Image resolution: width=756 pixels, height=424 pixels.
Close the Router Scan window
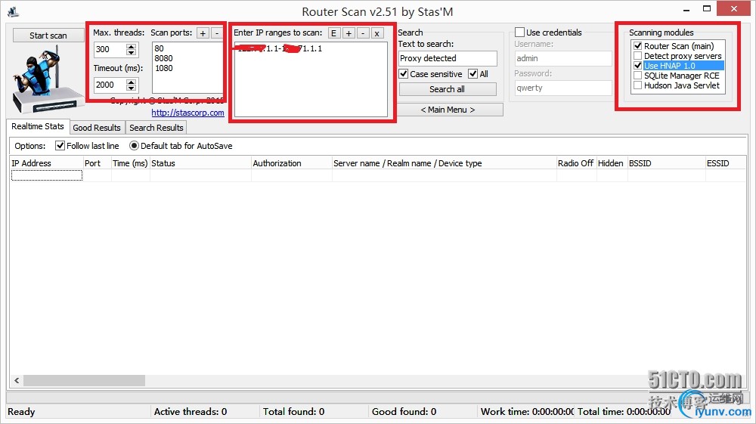pos(734,8)
